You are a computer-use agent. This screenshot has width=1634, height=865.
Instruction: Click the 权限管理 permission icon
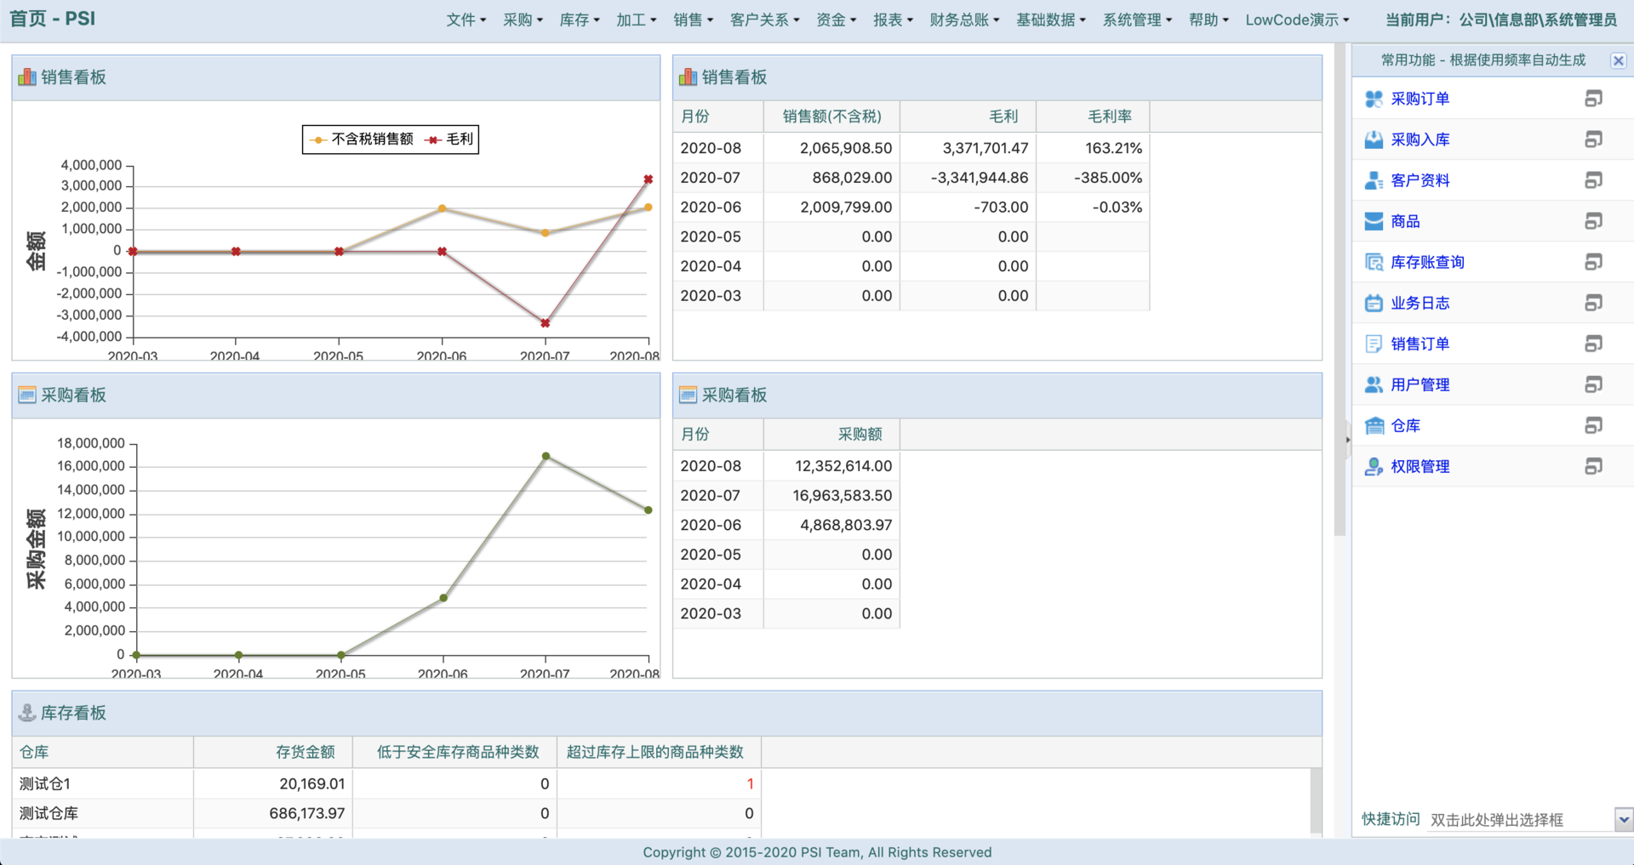(1373, 466)
